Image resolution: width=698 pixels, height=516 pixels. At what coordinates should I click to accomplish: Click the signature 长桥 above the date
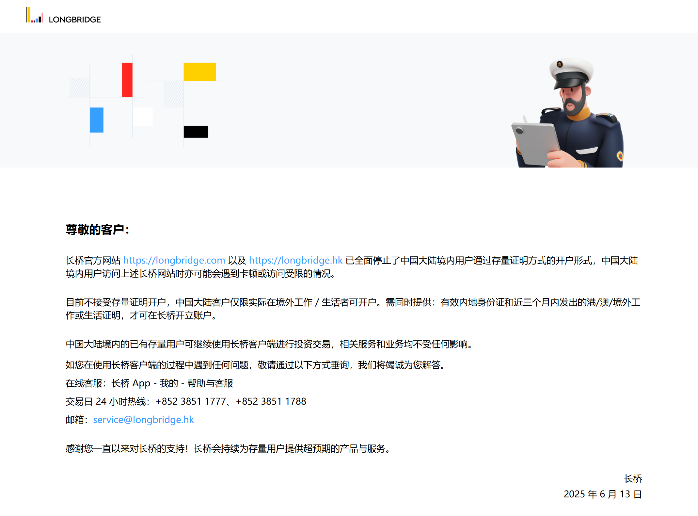click(633, 479)
